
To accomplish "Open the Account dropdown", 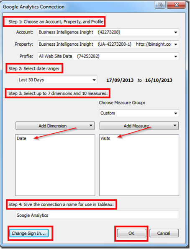I will 108,32.
